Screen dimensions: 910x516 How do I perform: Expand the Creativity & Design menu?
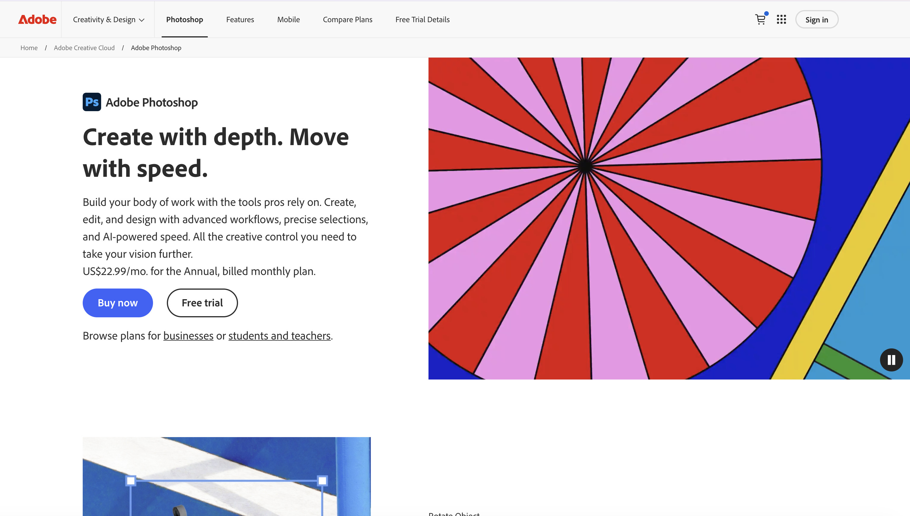click(x=109, y=20)
